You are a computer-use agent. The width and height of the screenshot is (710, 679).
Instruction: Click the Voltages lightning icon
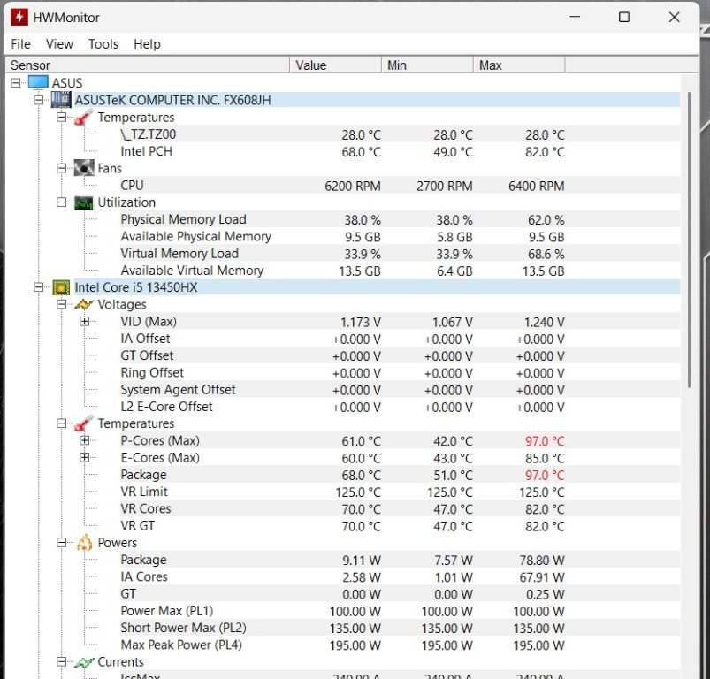pos(84,304)
